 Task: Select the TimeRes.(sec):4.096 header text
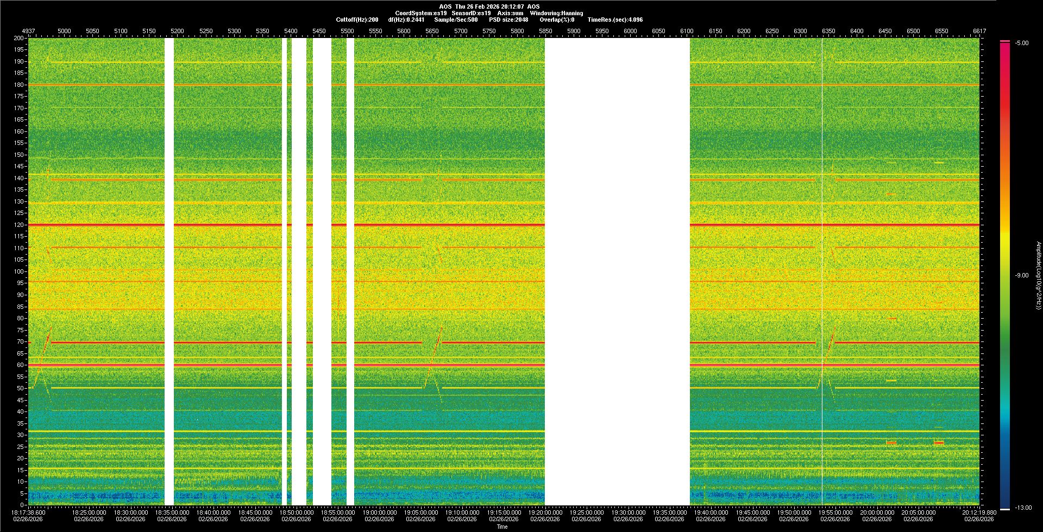pos(615,20)
